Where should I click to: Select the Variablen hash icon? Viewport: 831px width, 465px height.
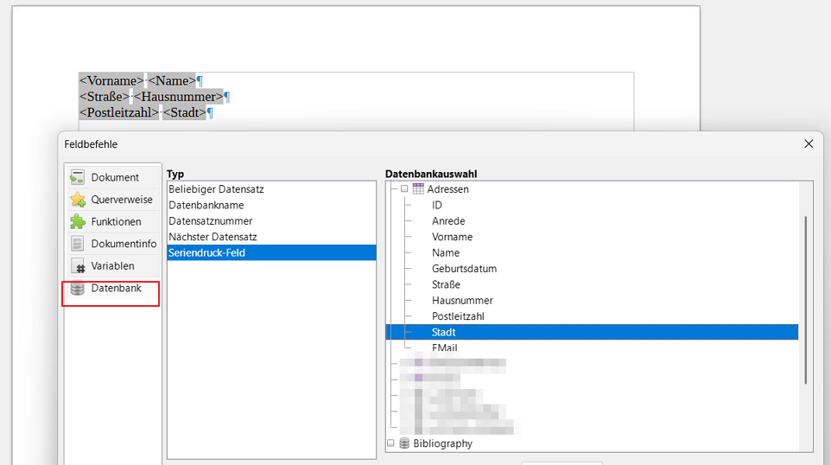coord(78,266)
